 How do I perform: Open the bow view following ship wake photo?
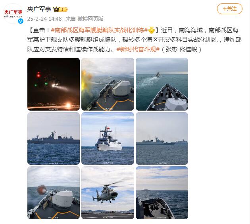(162, 84)
